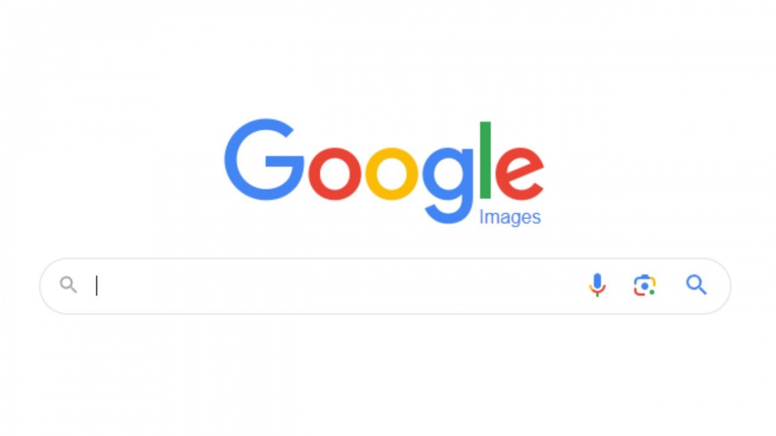Click the blue lowercase g in logo
Screen dimensions: 776x436
pos(448,185)
